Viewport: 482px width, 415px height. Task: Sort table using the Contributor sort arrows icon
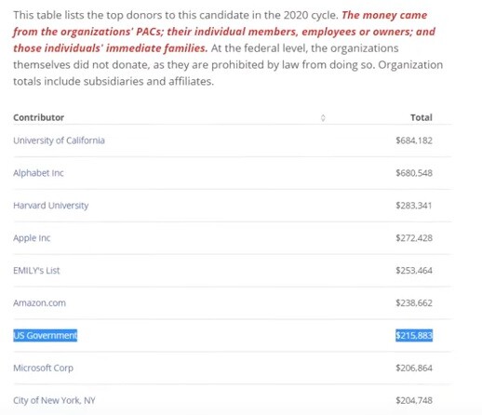(323, 118)
